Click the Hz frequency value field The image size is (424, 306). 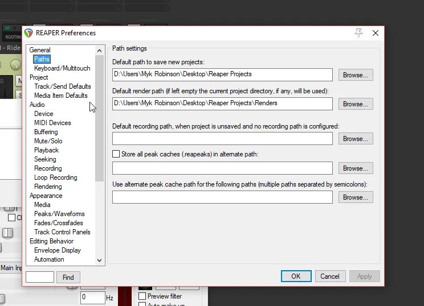pyautogui.click(x=93, y=297)
